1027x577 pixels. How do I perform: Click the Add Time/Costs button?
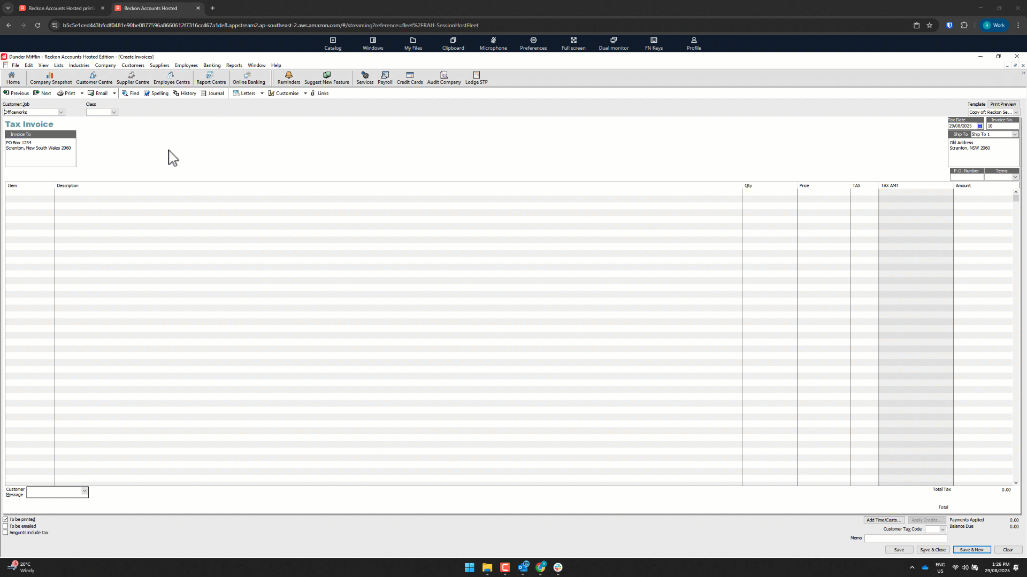pyautogui.click(x=884, y=520)
